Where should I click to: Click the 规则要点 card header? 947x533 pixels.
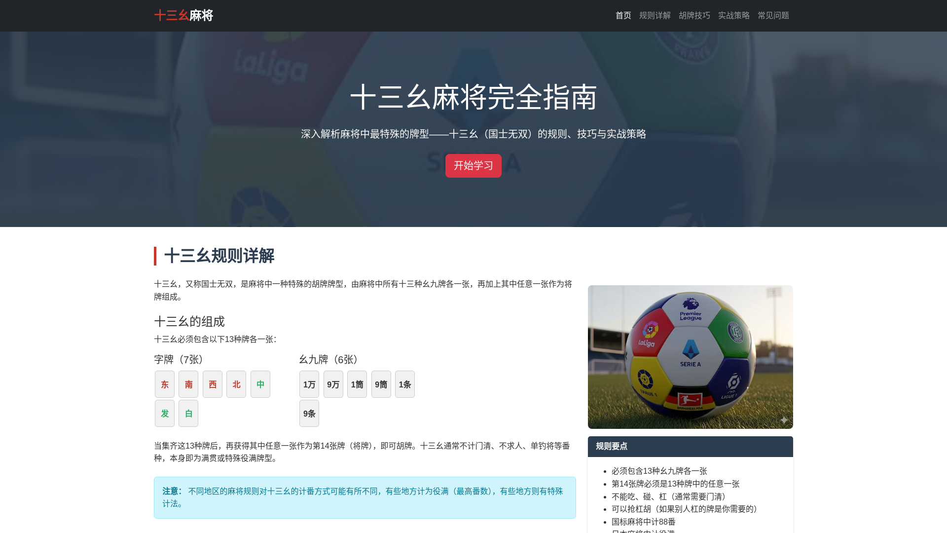pyautogui.click(x=691, y=447)
